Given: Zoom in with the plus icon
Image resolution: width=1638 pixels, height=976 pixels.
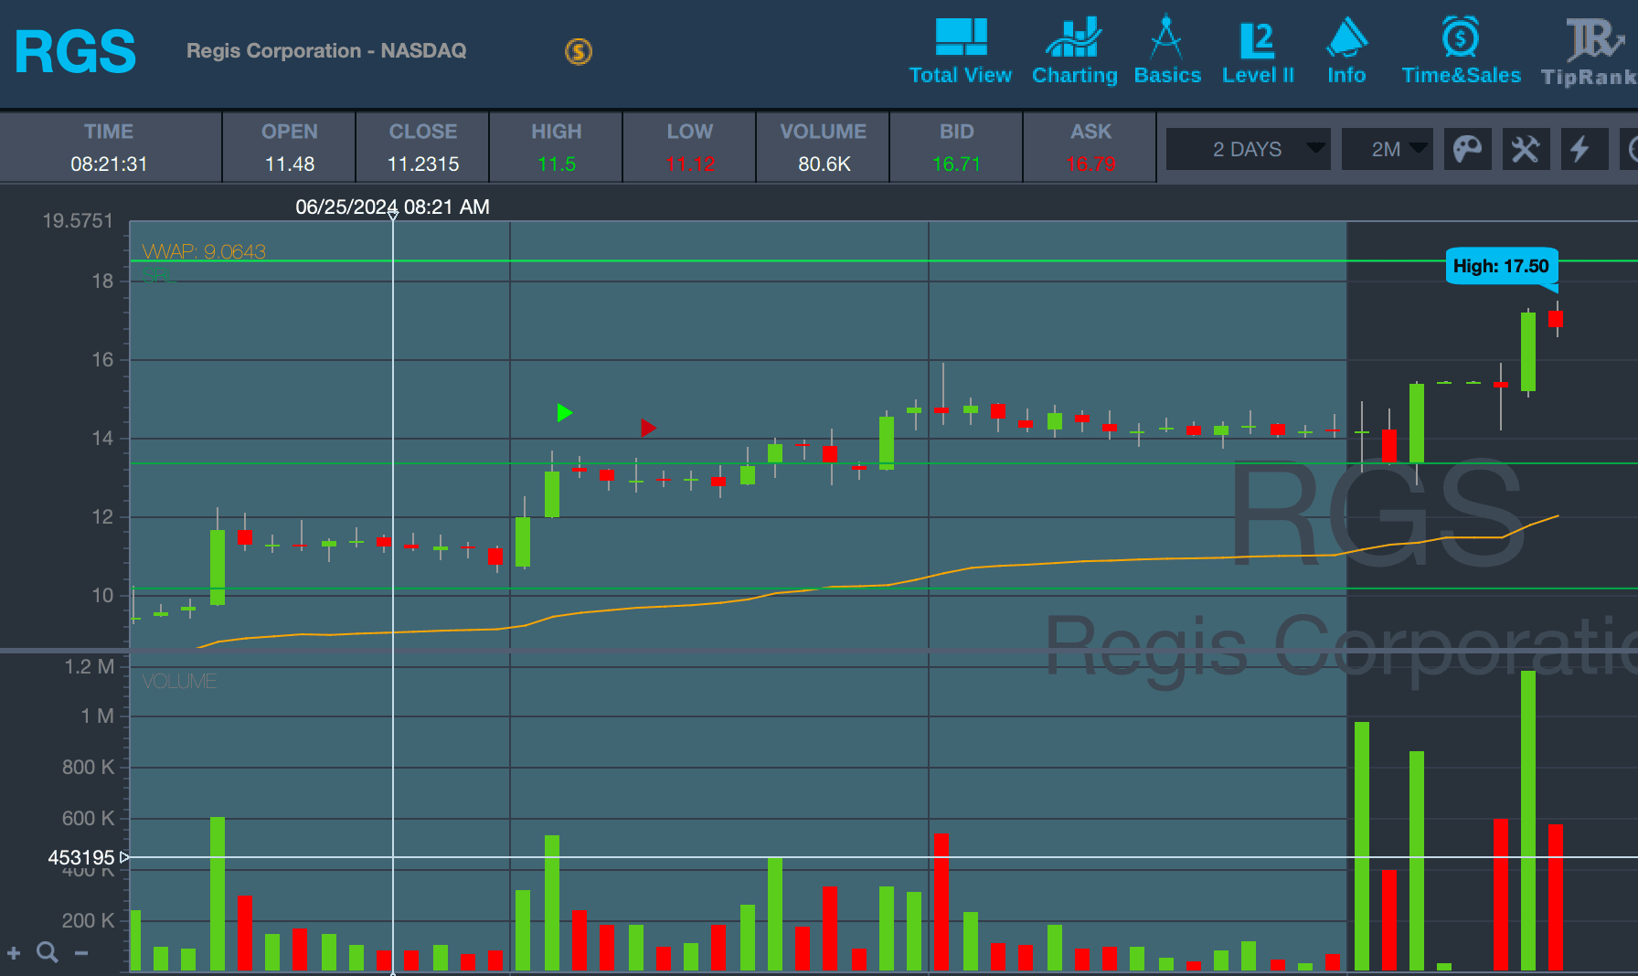Looking at the screenshot, I should click(14, 953).
